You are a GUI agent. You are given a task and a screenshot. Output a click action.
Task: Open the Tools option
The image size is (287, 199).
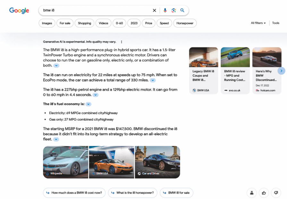coord(276,23)
